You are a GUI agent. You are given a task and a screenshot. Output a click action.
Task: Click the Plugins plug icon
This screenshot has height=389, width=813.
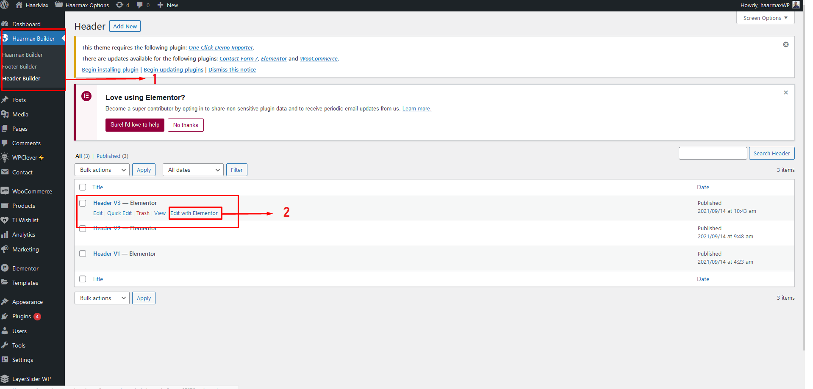coord(5,316)
